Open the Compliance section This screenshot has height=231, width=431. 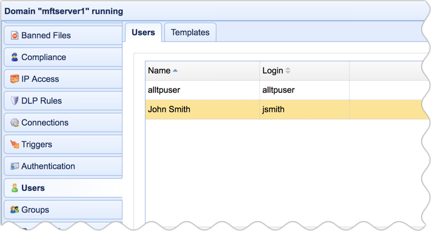tap(63, 57)
